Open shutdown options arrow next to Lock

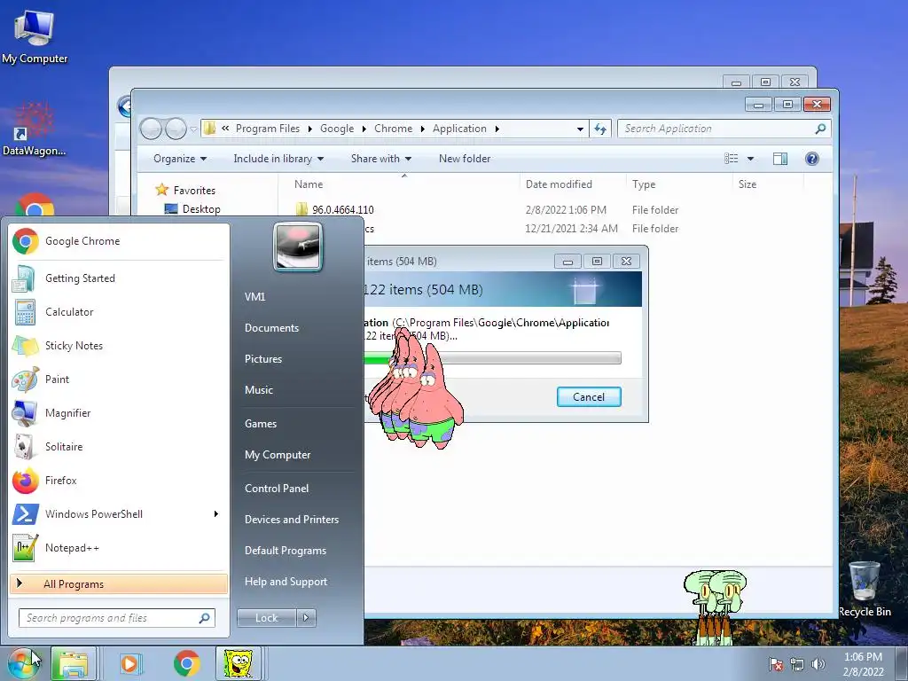tap(306, 618)
